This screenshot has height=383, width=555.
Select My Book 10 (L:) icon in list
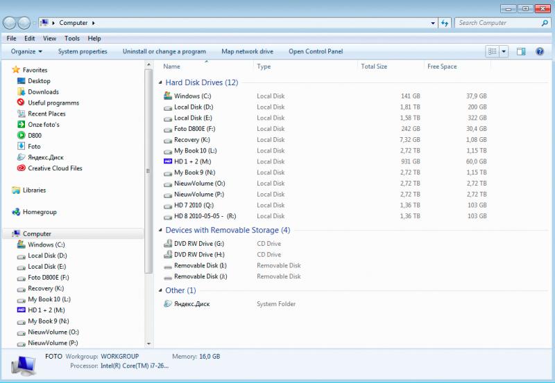click(x=168, y=152)
